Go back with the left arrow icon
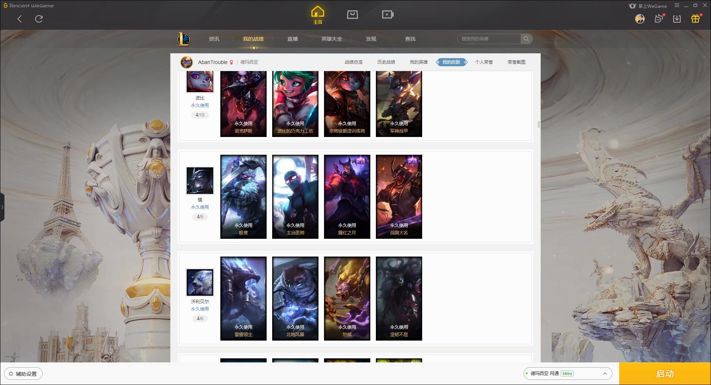The width and height of the screenshot is (711, 385). click(20, 19)
